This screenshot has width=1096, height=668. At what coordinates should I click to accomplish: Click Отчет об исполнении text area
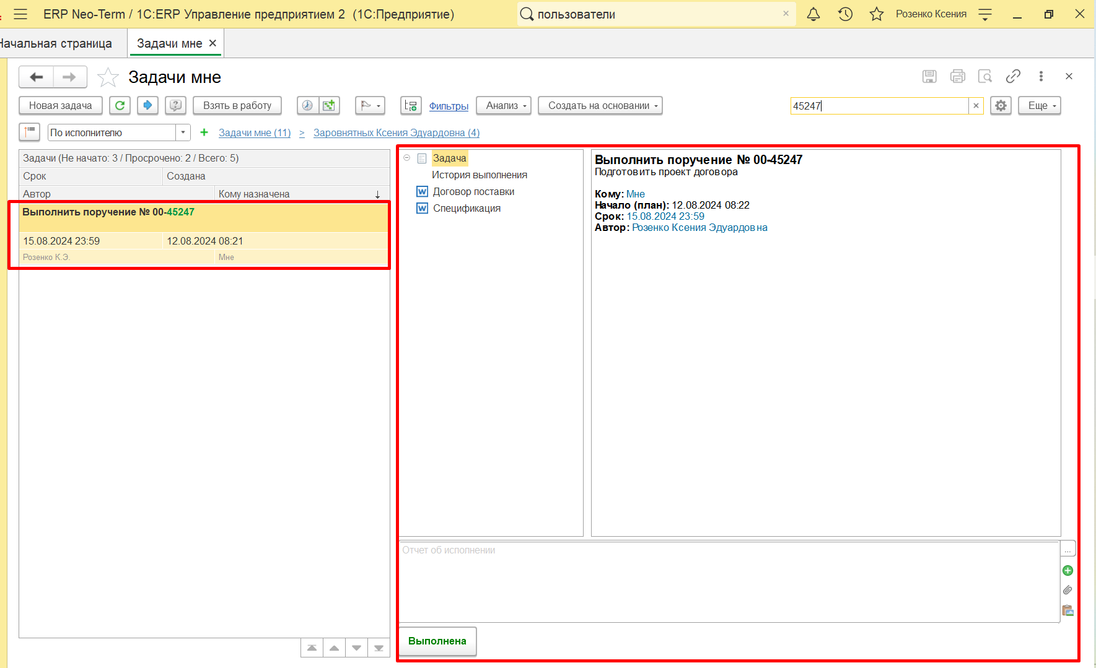(x=729, y=582)
